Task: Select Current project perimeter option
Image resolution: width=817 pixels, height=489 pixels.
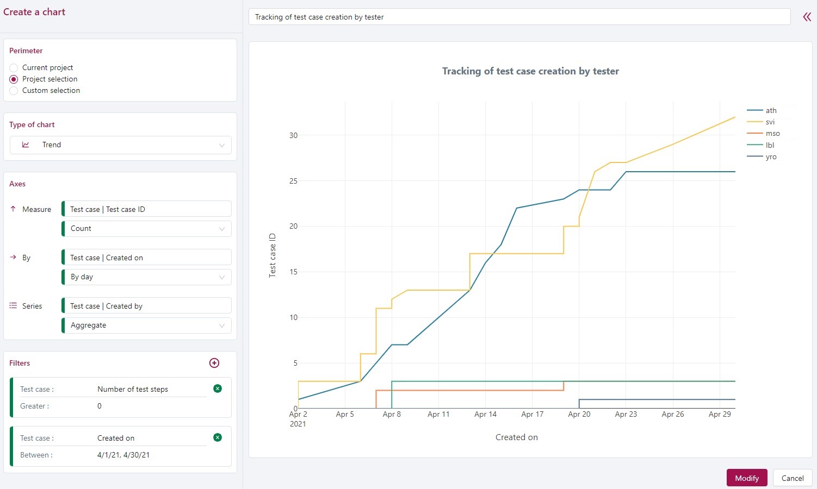Action: (x=14, y=68)
